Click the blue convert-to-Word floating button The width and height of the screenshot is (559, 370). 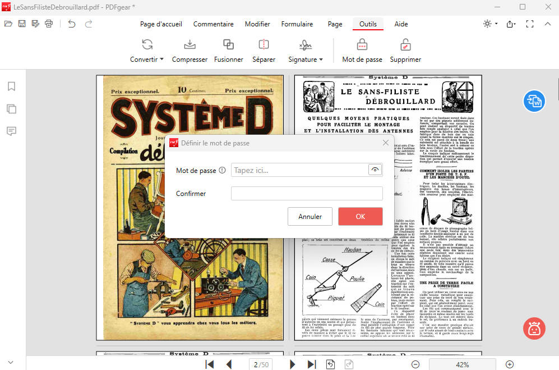pyautogui.click(x=534, y=101)
